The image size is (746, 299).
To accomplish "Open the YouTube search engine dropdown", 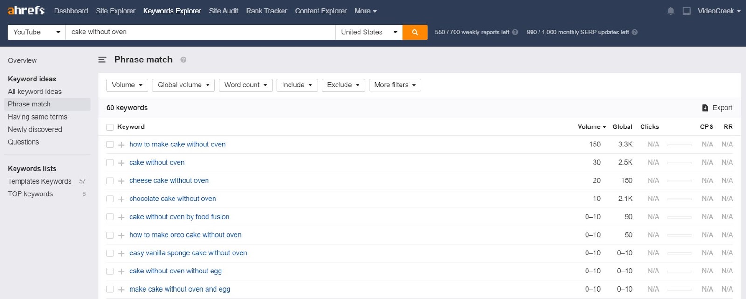I will (x=36, y=32).
